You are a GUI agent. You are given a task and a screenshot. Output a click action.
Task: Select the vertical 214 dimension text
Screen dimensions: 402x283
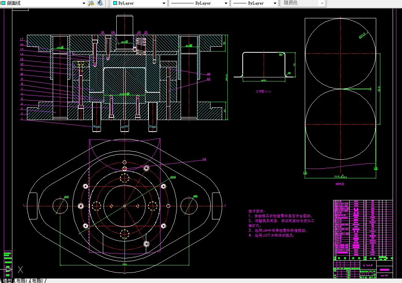tap(379, 89)
